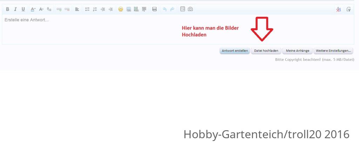Click the insert link icon
Screen dimensions: 359x148
point(59,9)
